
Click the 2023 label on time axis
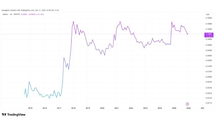click(145, 108)
